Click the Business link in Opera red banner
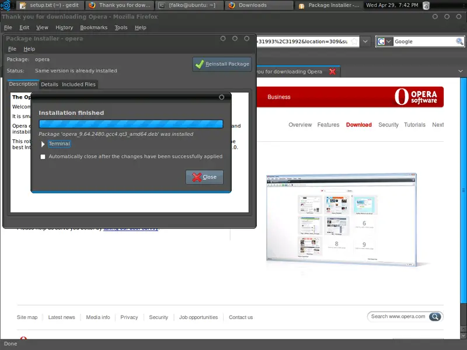Screen dimensions: 467x350 [x=279, y=97]
